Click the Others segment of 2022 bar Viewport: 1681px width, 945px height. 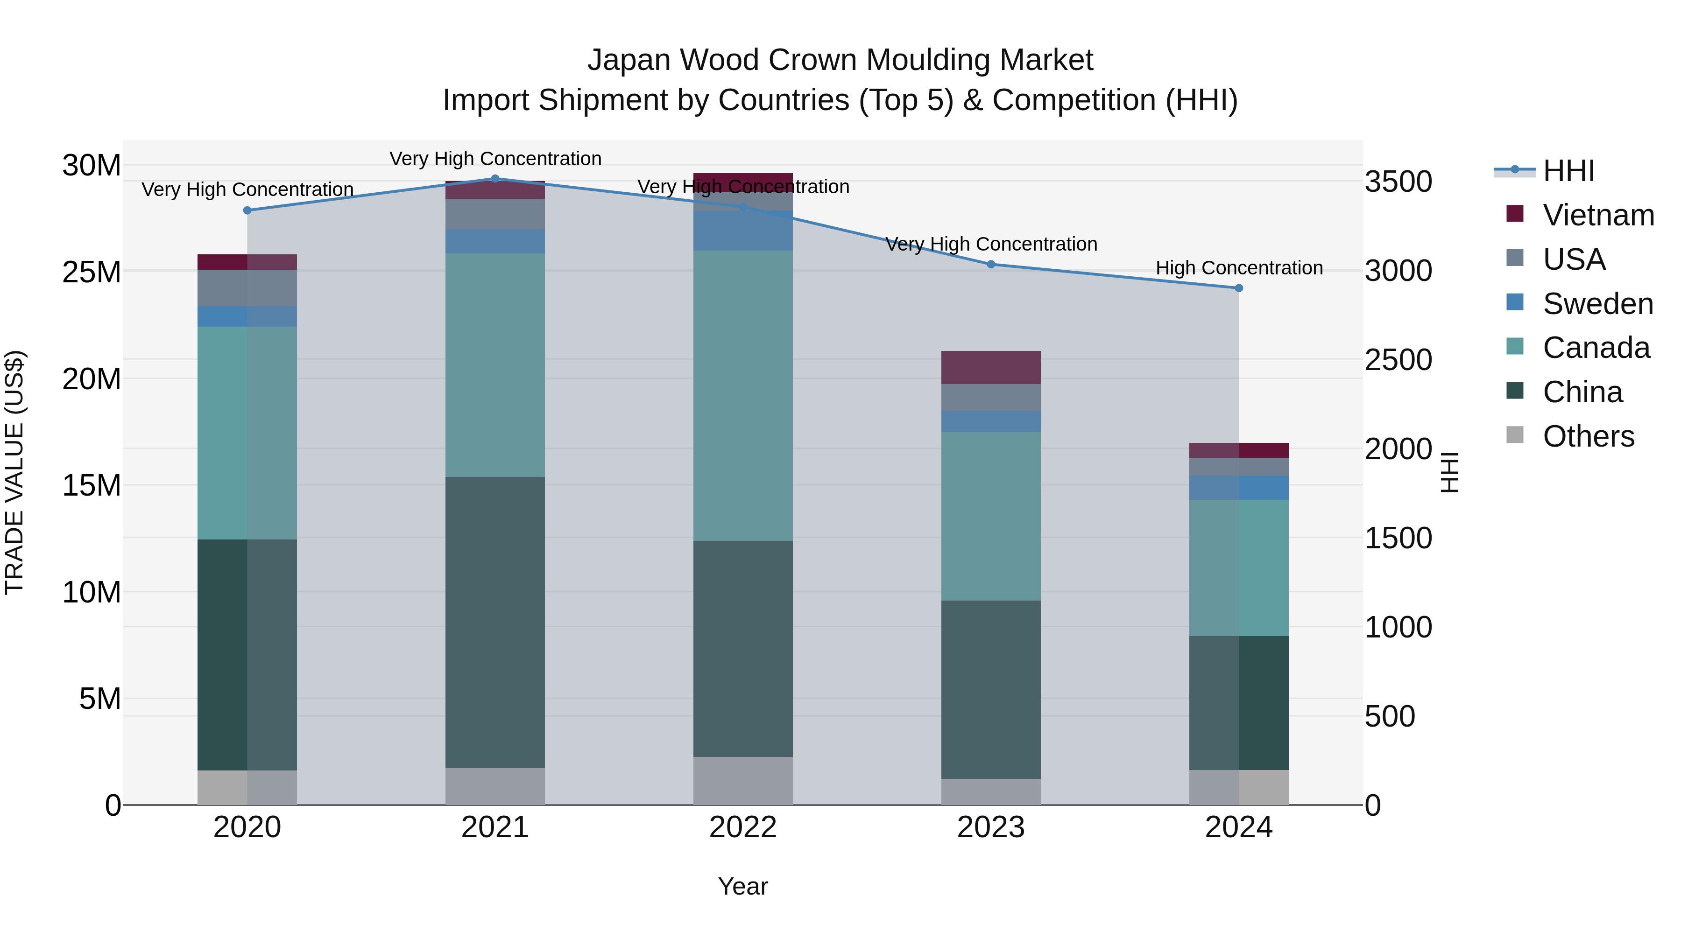tap(742, 781)
